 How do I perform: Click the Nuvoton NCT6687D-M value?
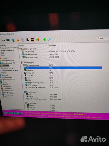click(x=62, y=51)
